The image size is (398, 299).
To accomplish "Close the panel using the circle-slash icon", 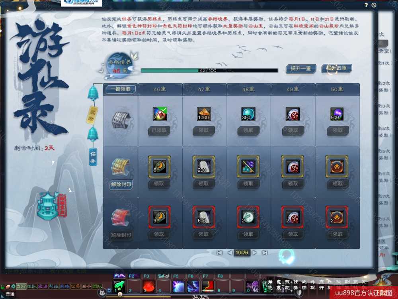I will click(374, 5).
